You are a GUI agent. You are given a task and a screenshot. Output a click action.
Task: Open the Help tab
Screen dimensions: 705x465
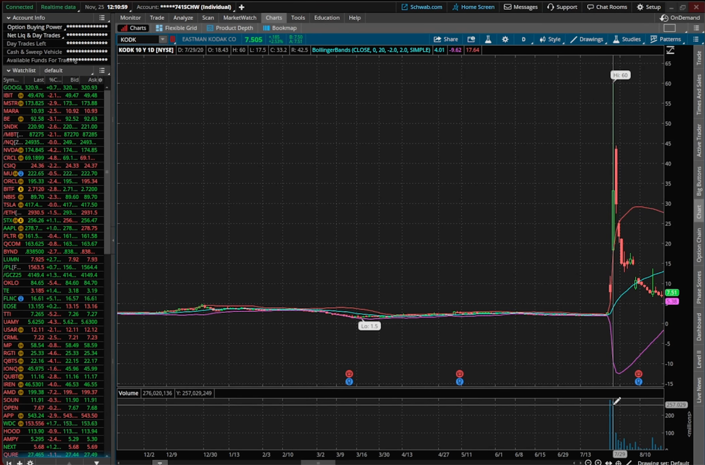tap(355, 18)
